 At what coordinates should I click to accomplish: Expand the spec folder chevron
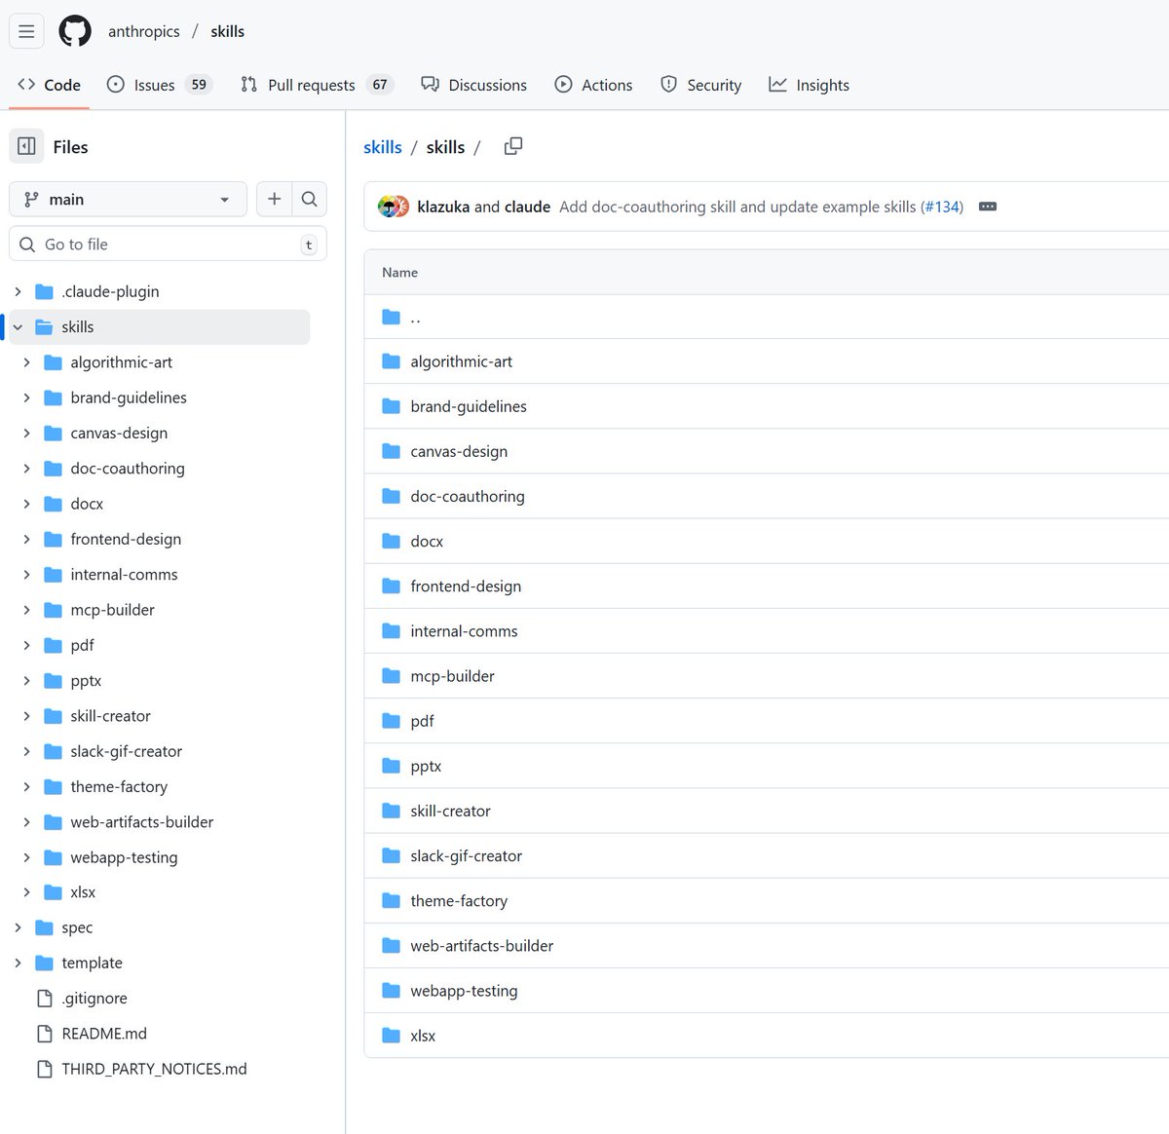(18, 927)
